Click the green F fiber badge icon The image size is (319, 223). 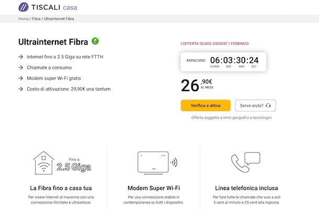pyautogui.click(x=95, y=41)
